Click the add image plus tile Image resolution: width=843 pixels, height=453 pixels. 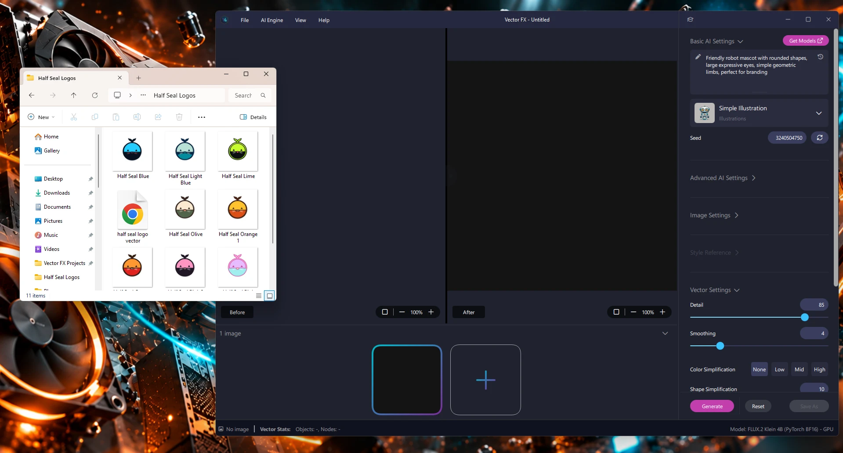click(485, 380)
